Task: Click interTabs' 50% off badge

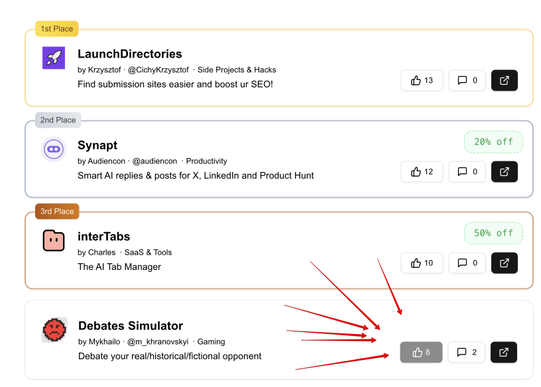Action: [x=493, y=233]
